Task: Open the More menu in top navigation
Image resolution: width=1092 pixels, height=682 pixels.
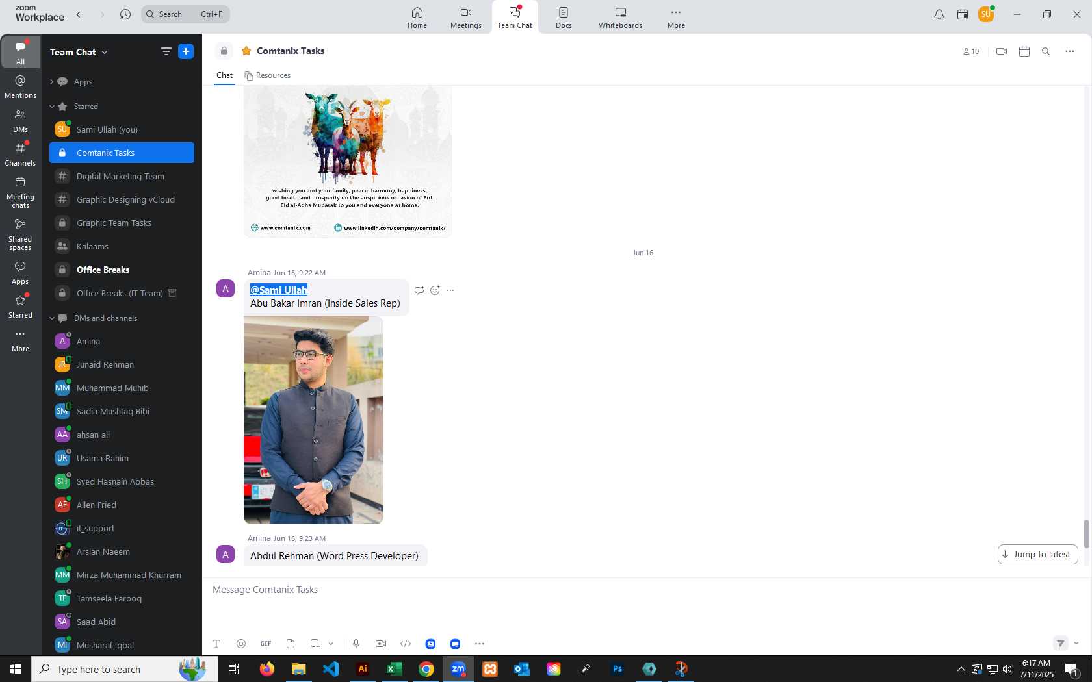Action: (x=676, y=18)
